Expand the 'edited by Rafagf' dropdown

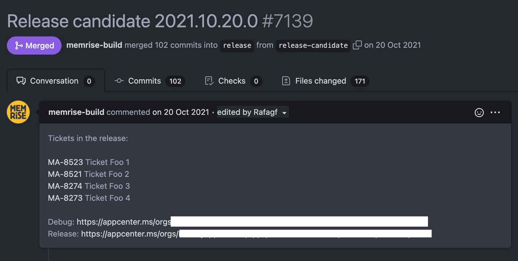pos(253,112)
